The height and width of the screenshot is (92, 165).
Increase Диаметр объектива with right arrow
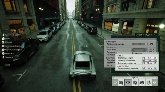tap(156, 60)
